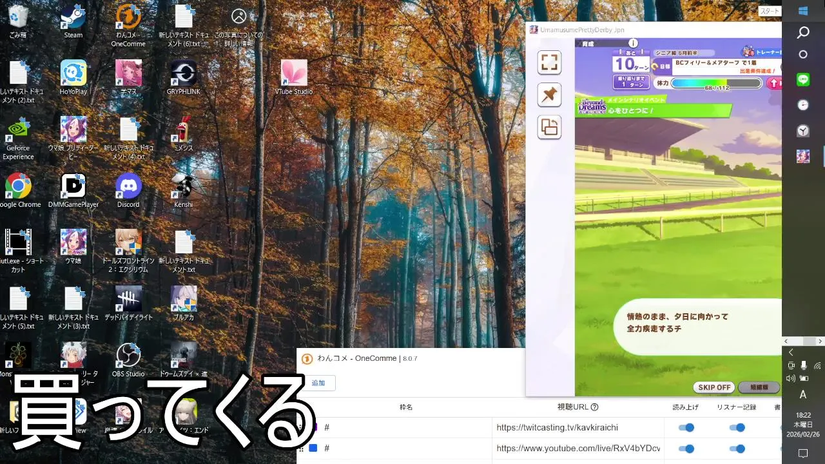The image size is (825, 464).
Task: Launch ドールズフロントライン2 エクシリウム icon
Action: 128,251
